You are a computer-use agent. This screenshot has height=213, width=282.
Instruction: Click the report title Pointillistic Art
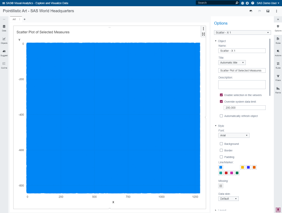tap(38, 11)
